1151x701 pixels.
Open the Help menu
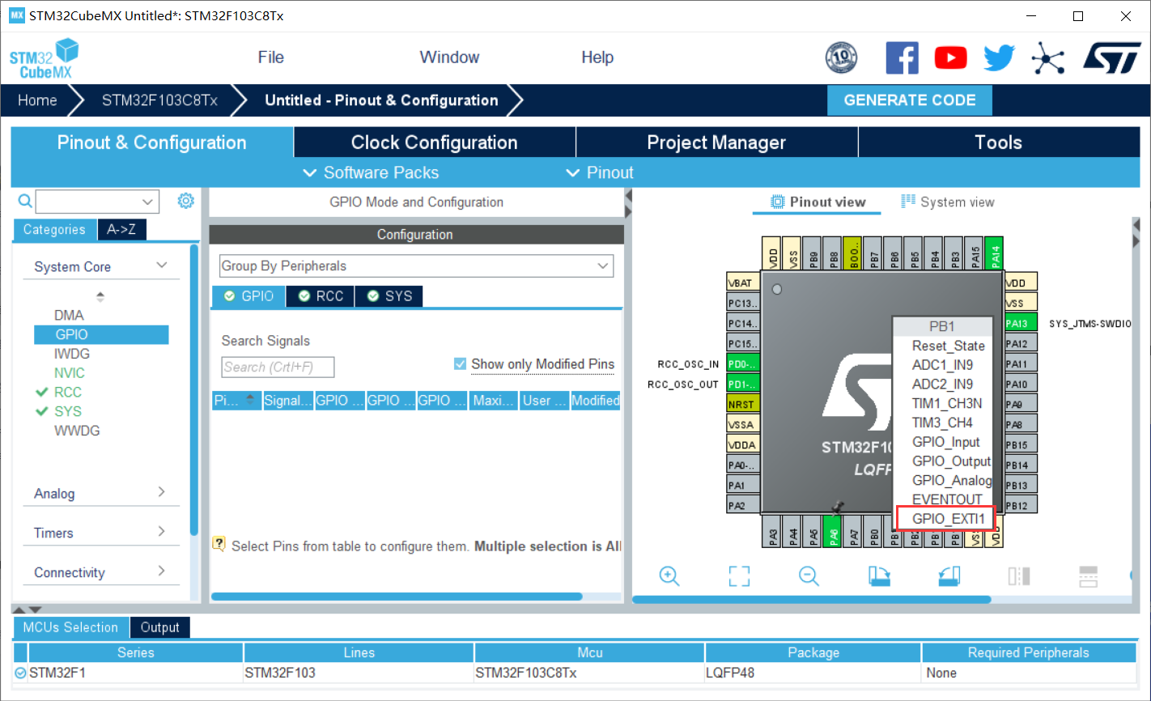(597, 57)
